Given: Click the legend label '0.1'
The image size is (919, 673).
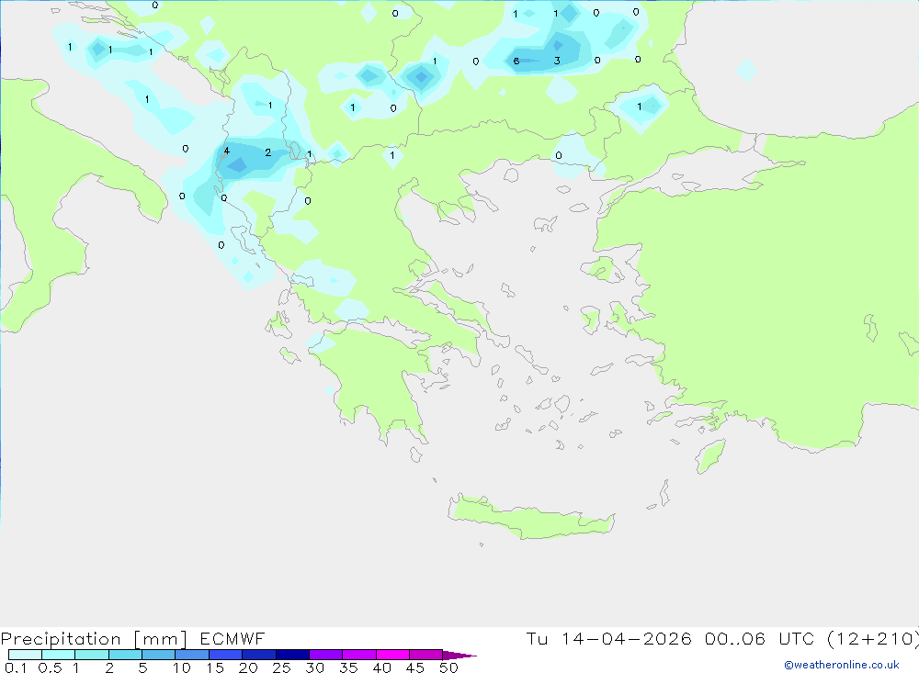Looking at the screenshot, I should point(16,667).
